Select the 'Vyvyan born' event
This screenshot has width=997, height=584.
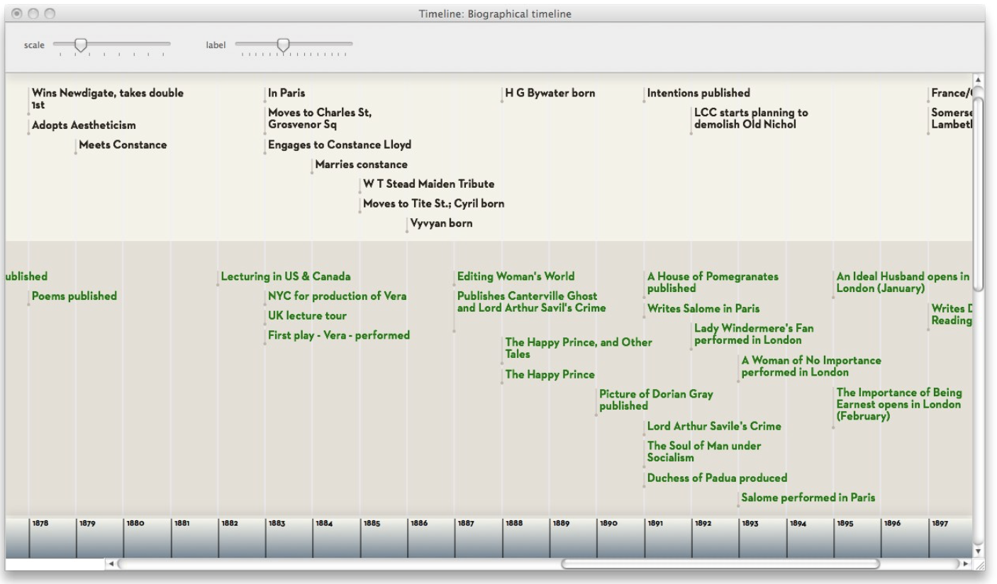(441, 224)
